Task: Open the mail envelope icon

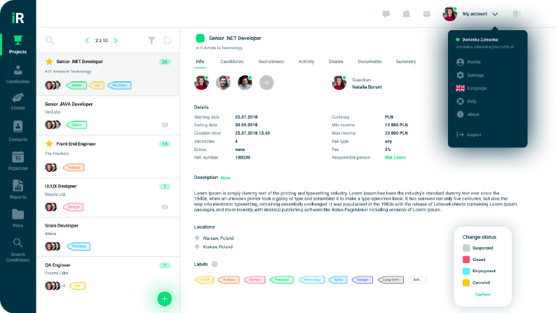Action: 426,14
